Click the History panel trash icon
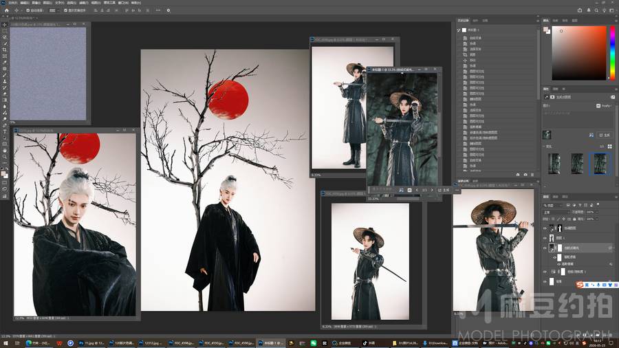The height and width of the screenshot is (348, 619). point(532,175)
